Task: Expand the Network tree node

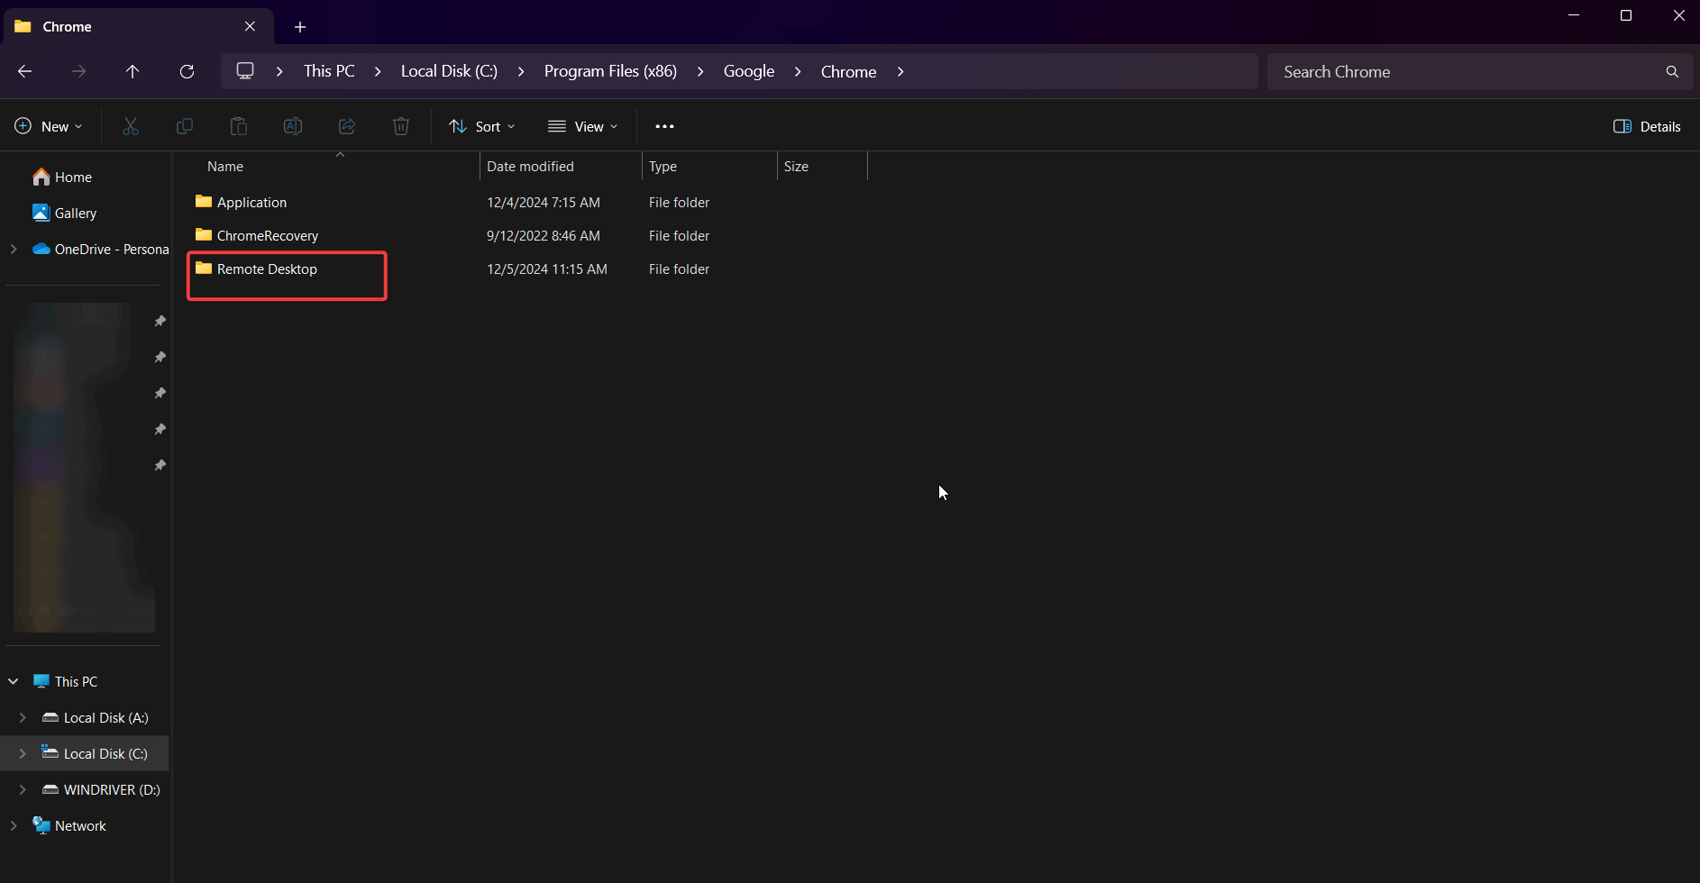Action: coord(14,825)
